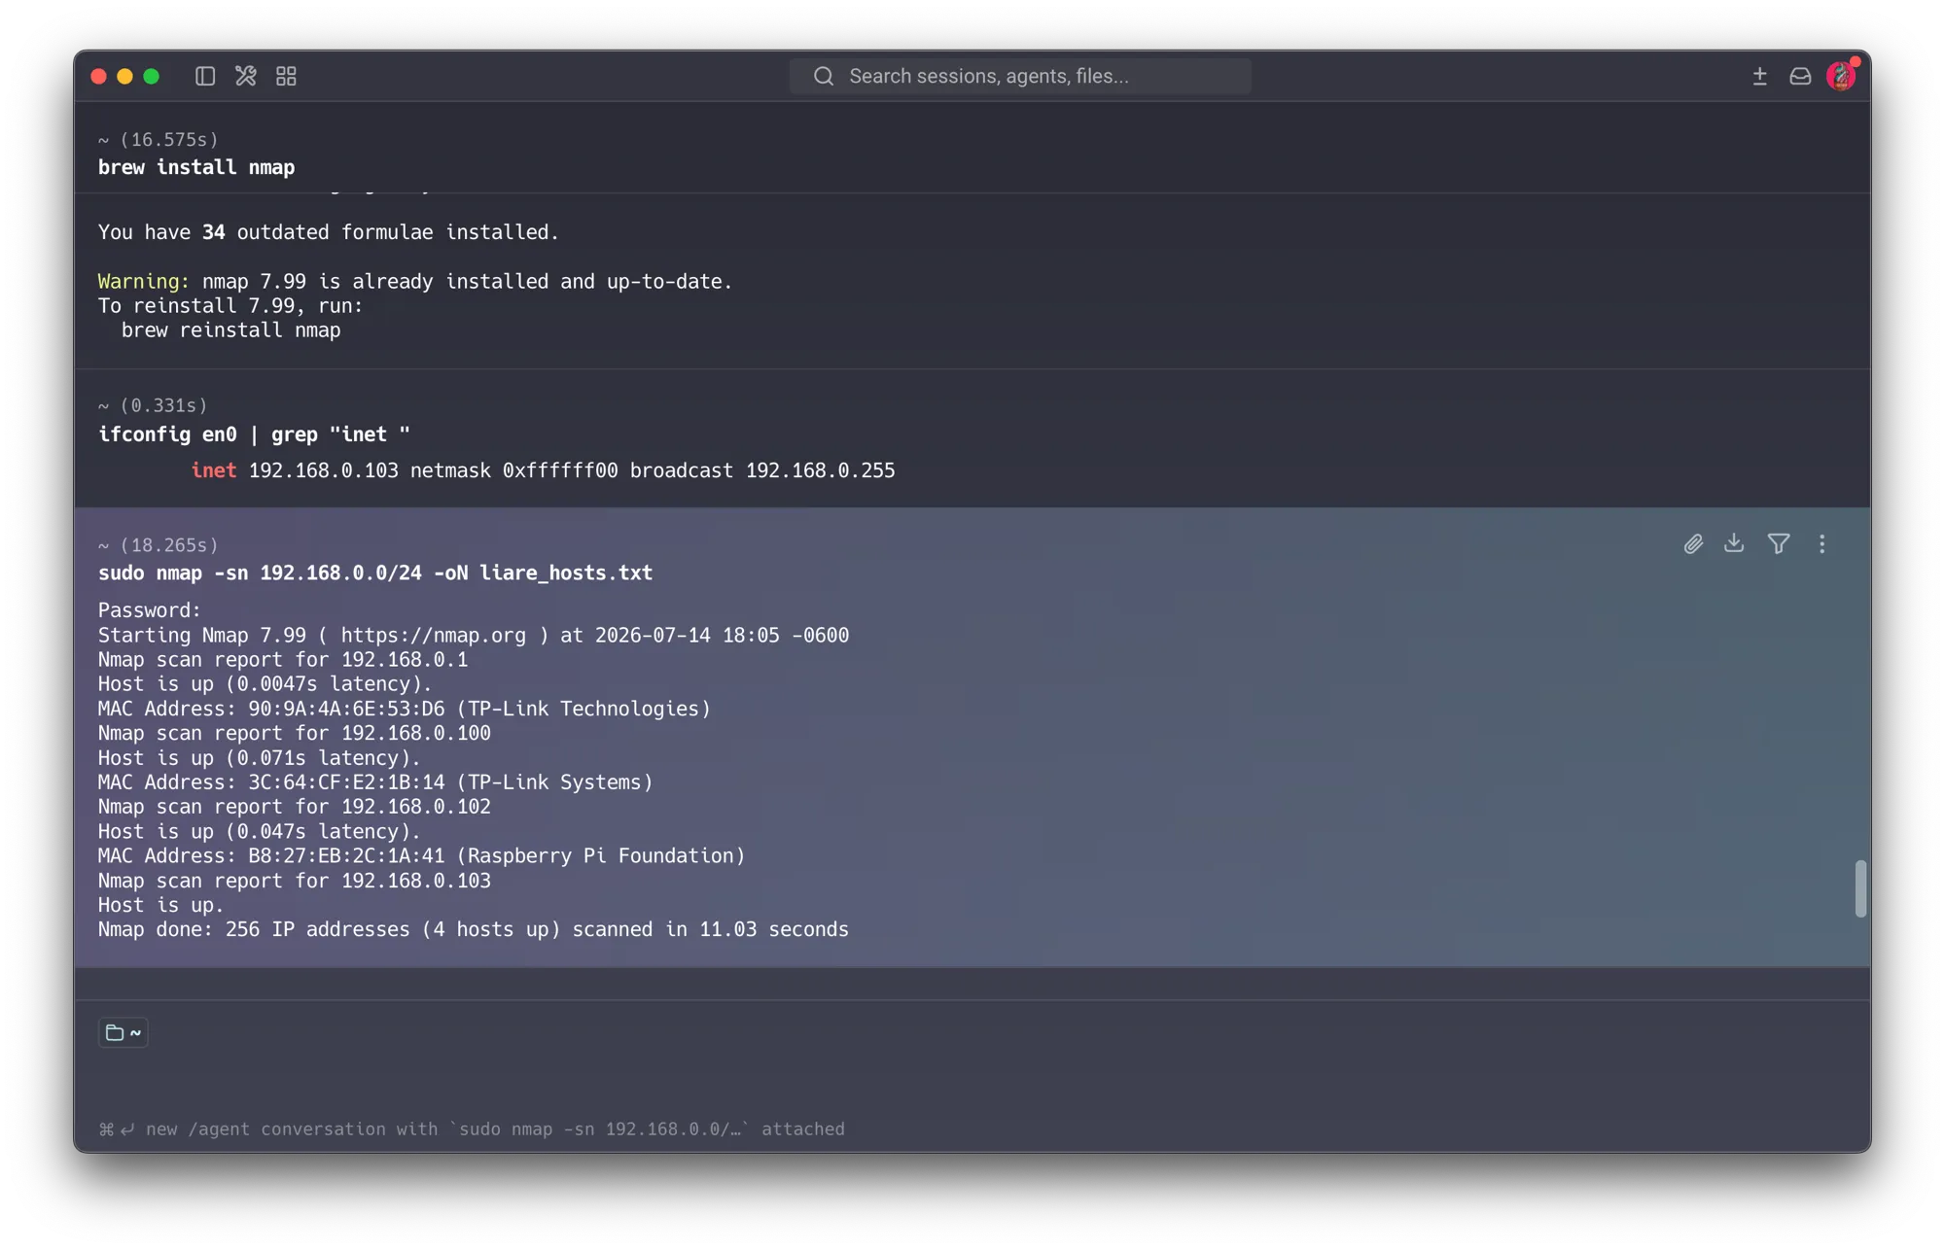Click the '34 outdated formulae installed' line
The height and width of the screenshot is (1250, 1945).
pyautogui.click(x=329, y=232)
